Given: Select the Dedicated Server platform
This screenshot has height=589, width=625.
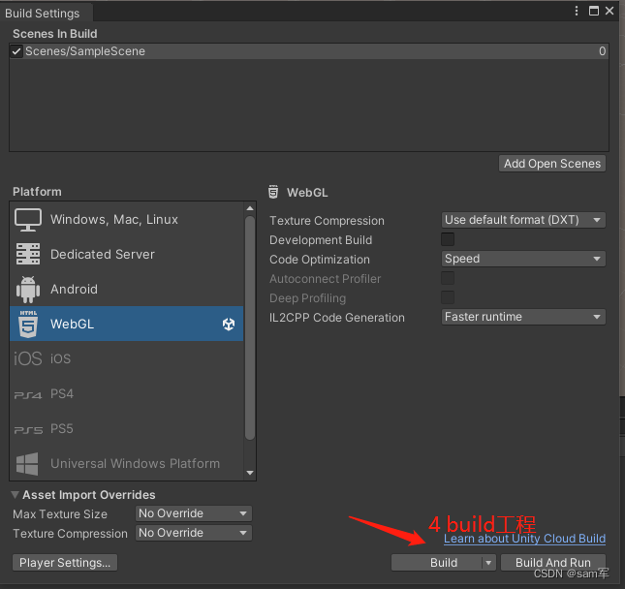Looking at the screenshot, I should pos(126,254).
